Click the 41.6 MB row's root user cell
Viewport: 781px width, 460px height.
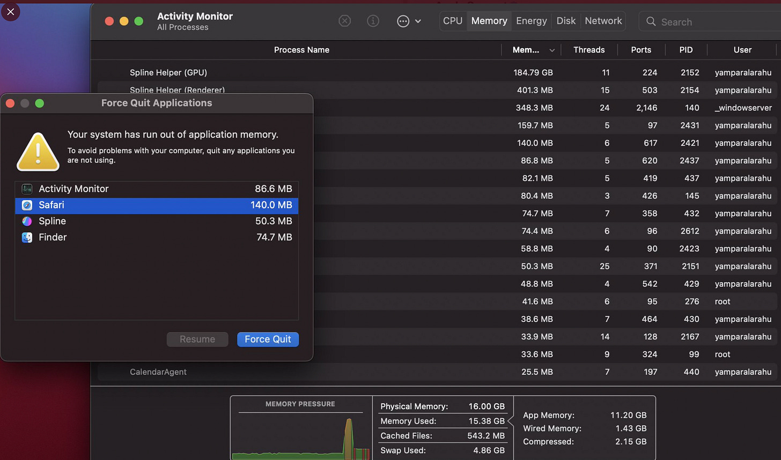tap(723, 301)
